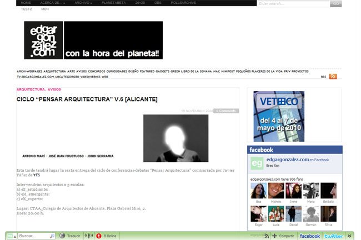Open the Ciclo Pensar Arquitectura article title
Viewport: 361px width, 240px height.
87,99
